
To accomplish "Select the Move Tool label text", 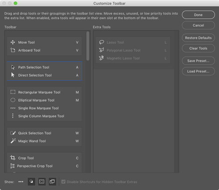I will tap(26, 42).
